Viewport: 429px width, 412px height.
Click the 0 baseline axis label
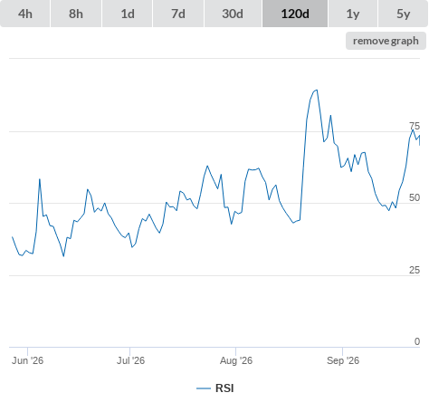(417, 341)
